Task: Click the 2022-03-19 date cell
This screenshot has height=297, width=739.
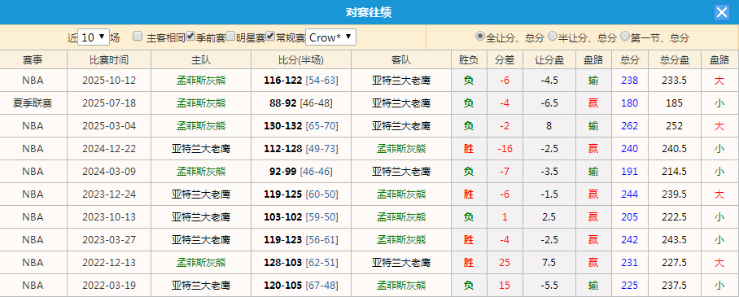Action: click(x=109, y=286)
